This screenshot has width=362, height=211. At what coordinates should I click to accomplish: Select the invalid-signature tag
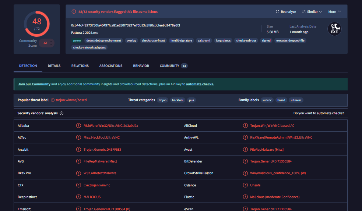coord(181,40)
